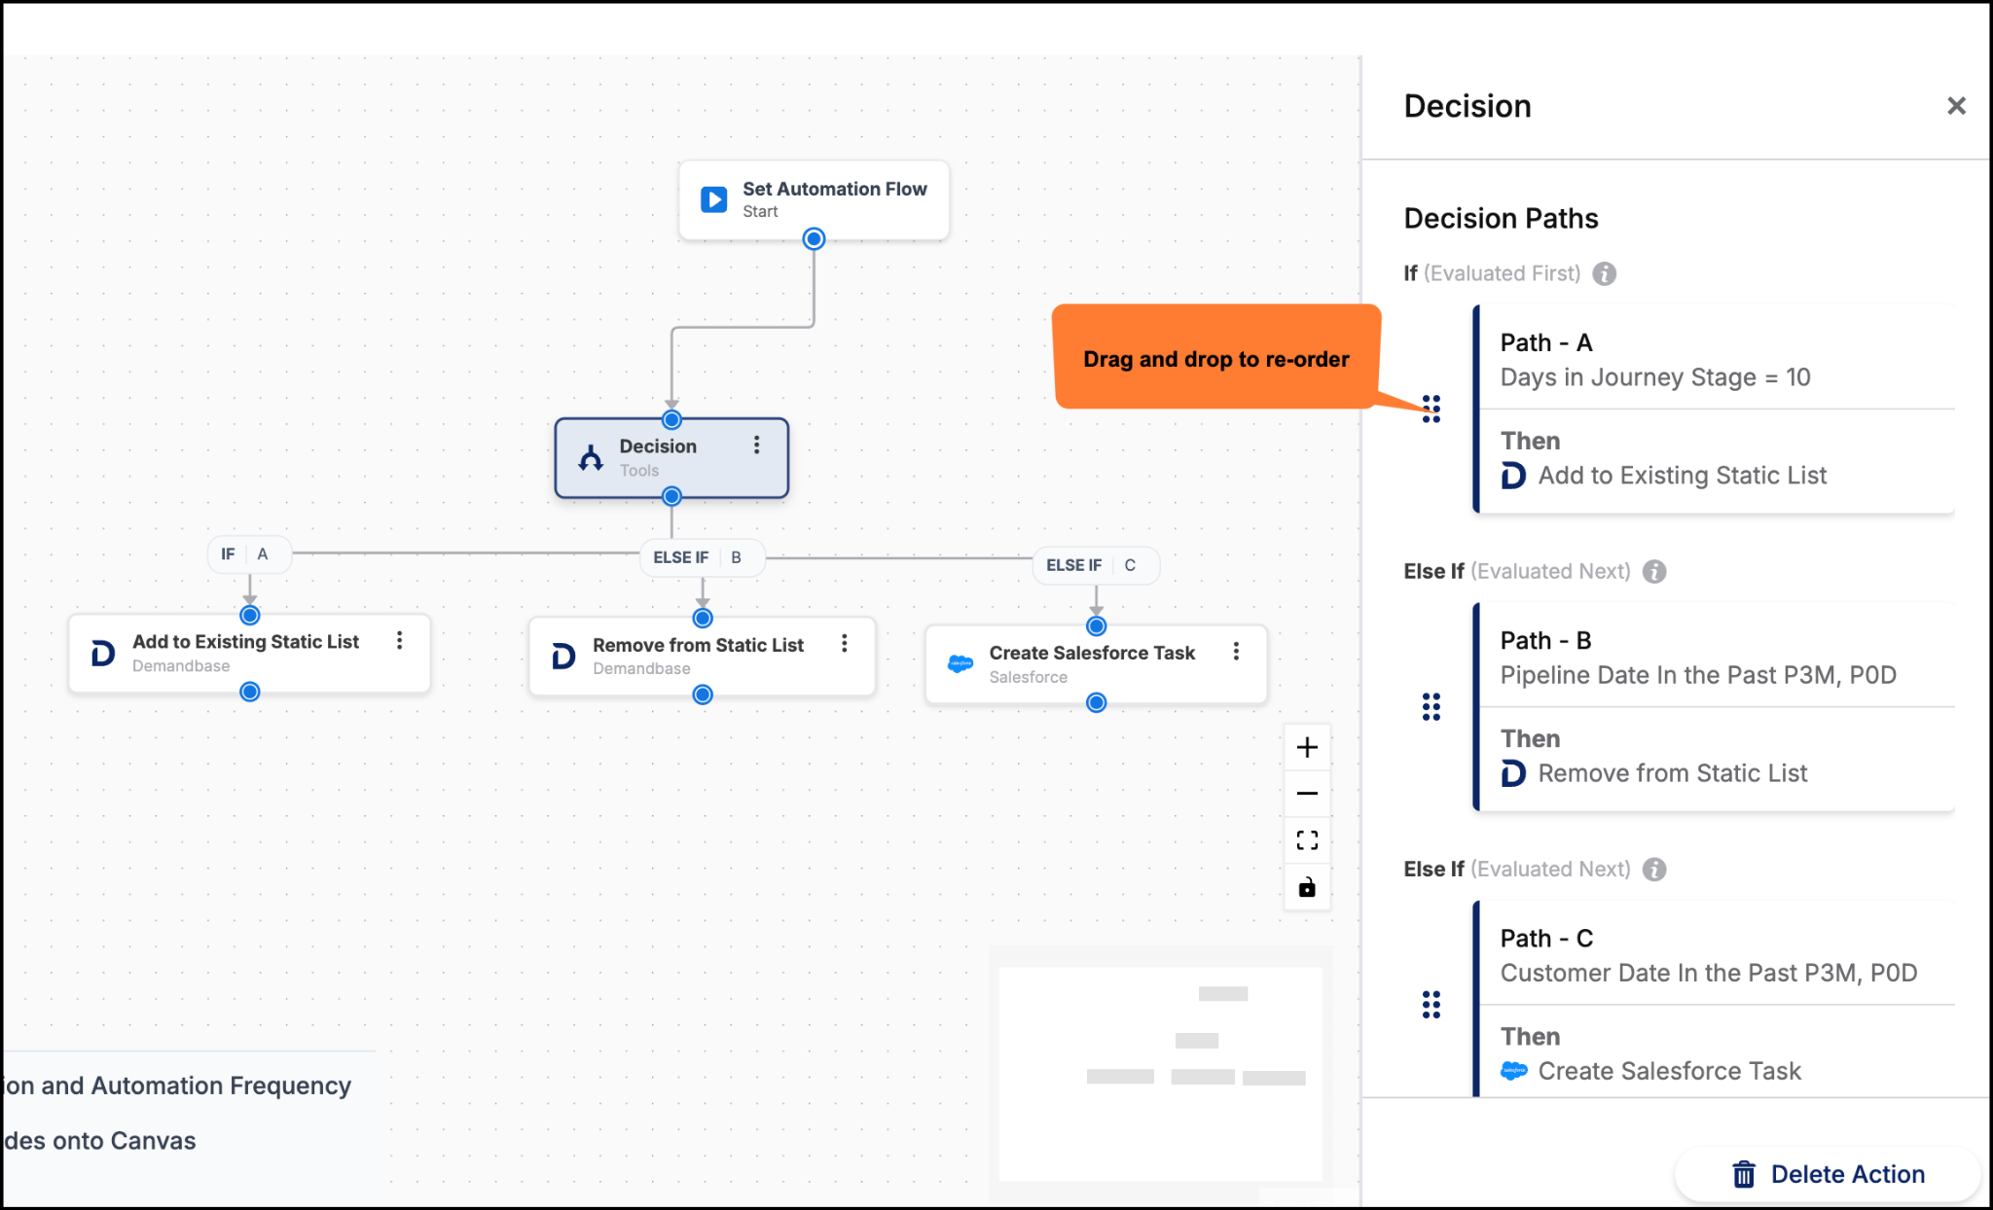Click the Delete Action button
Screen dimensions: 1993x1210
(1828, 1174)
